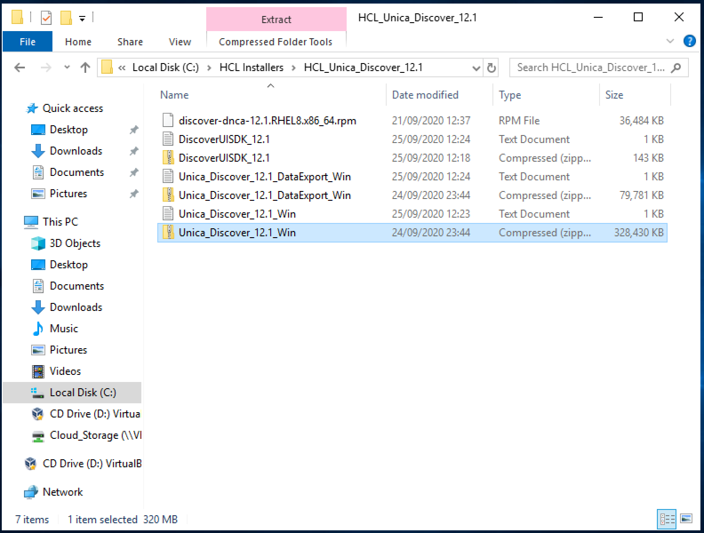Refresh the current folder view
This screenshot has height=533, width=704.
pyautogui.click(x=491, y=68)
